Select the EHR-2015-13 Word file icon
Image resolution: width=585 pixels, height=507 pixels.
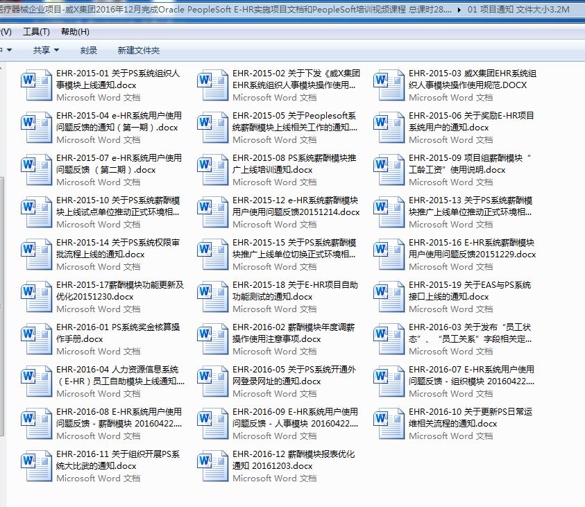pyautogui.click(x=389, y=212)
